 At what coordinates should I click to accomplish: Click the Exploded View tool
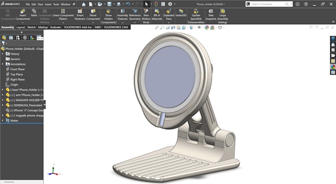coord(168,15)
